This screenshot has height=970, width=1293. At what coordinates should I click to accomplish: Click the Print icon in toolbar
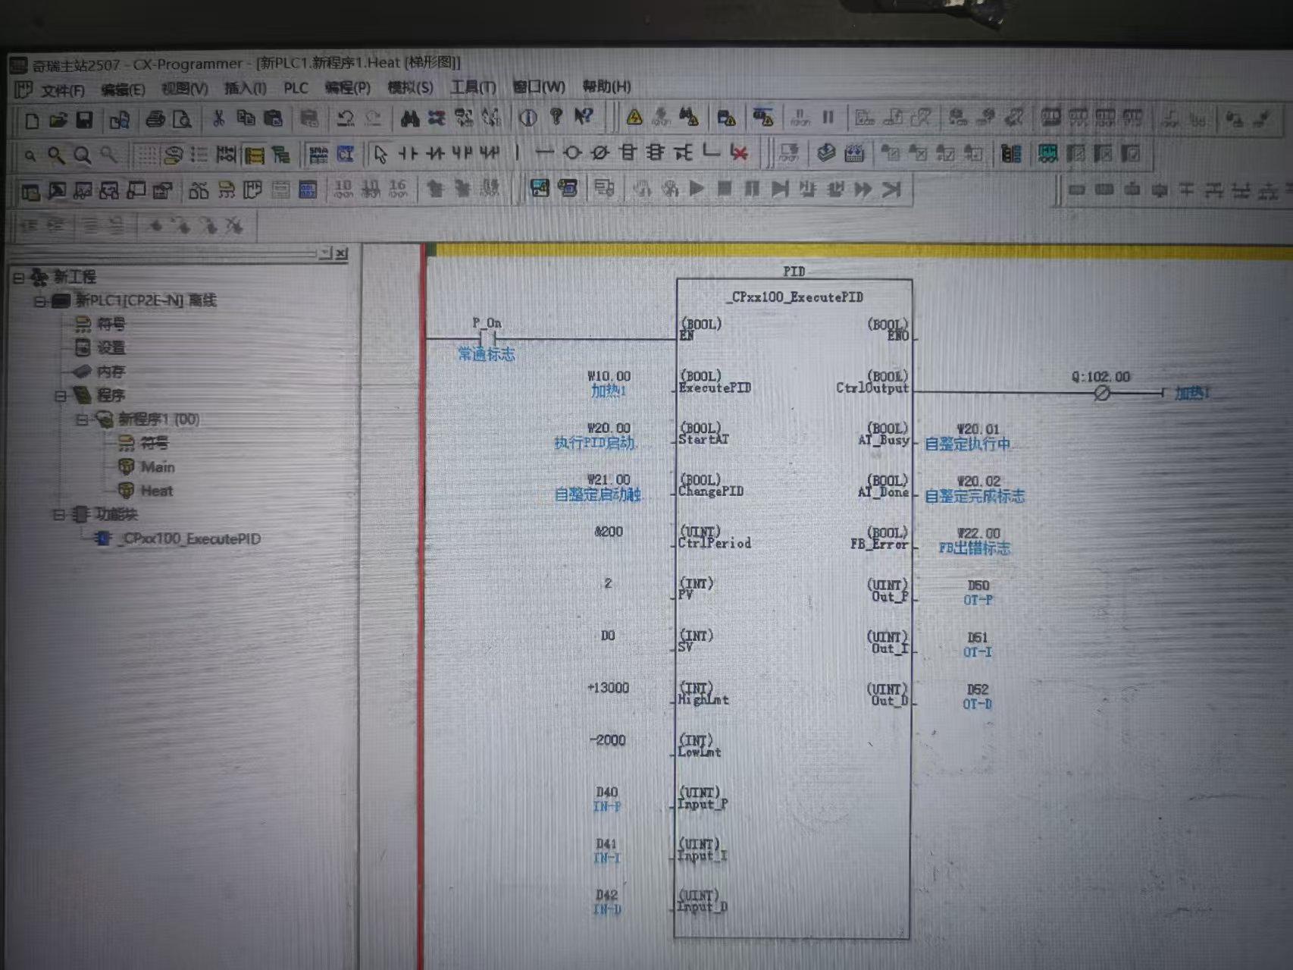click(155, 119)
